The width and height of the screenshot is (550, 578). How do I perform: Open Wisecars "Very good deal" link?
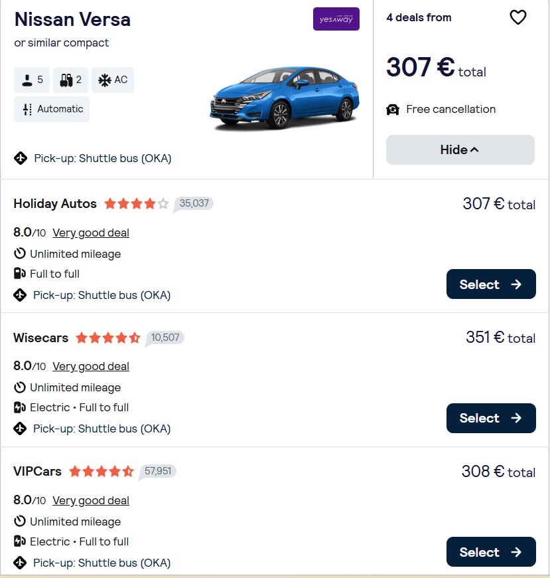(x=91, y=366)
